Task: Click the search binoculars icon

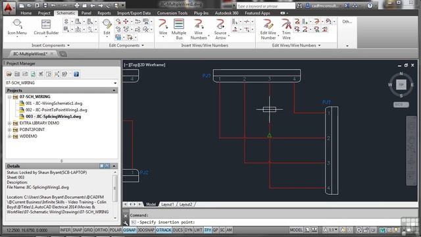Action: pyautogui.click(x=299, y=6)
